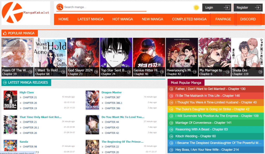Open Dragon Master CHAPTER 387
This screenshot has width=265, height=154.
point(113,97)
